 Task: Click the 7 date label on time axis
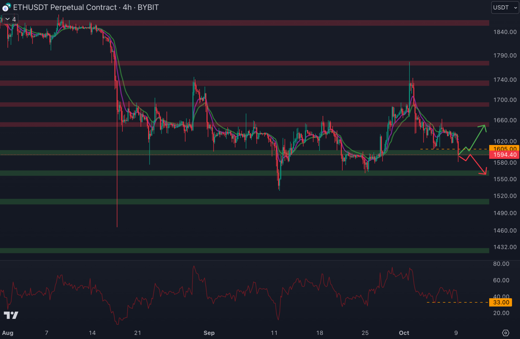[47, 333]
